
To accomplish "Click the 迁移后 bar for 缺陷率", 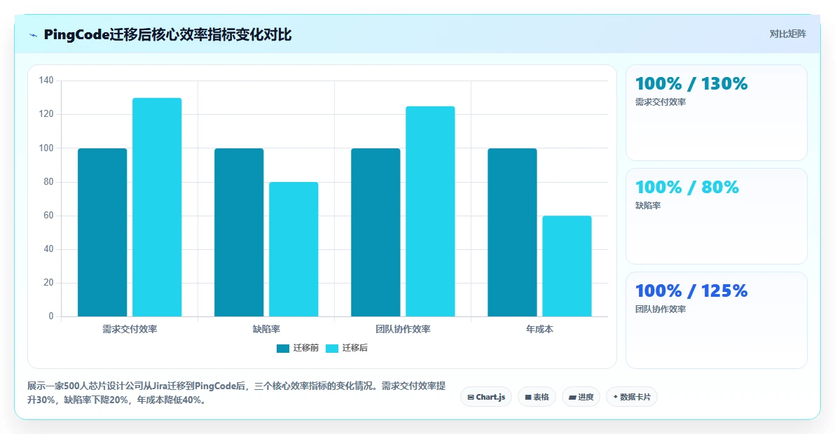I will [294, 249].
